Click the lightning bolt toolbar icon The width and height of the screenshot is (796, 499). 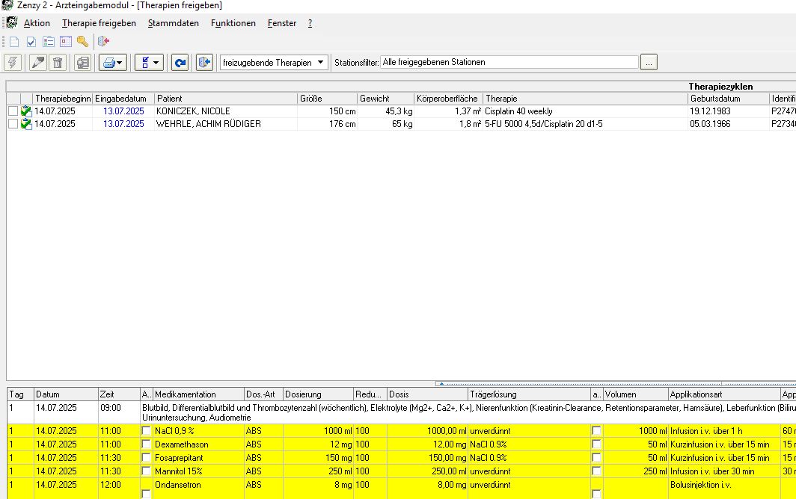(13, 63)
